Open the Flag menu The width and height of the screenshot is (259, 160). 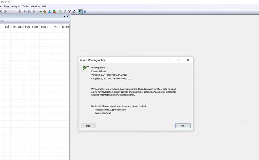click(6, 6)
